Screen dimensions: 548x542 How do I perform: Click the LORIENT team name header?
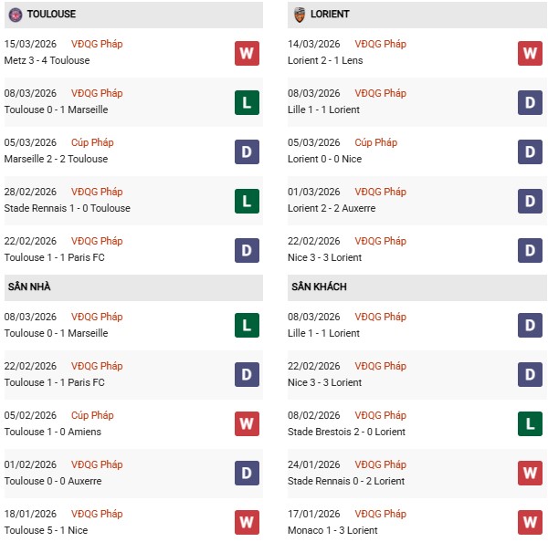click(x=330, y=15)
